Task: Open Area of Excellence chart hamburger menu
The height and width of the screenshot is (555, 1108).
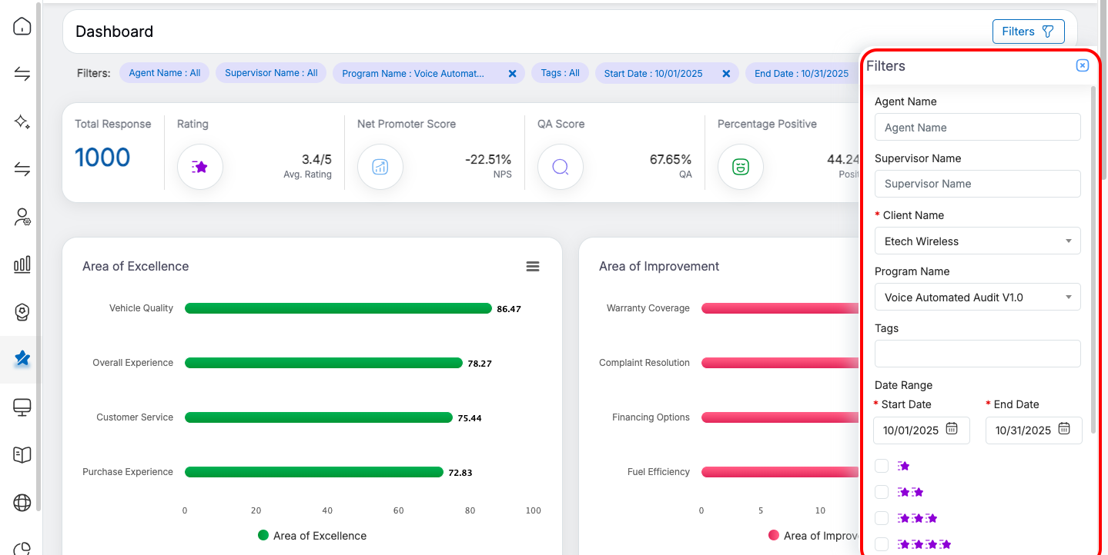Action: (532, 266)
